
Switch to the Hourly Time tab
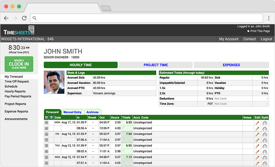point(81,65)
